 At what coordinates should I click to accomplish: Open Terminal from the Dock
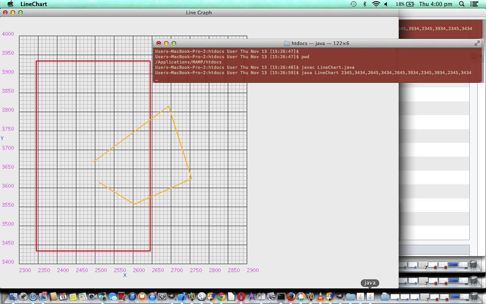(281, 296)
